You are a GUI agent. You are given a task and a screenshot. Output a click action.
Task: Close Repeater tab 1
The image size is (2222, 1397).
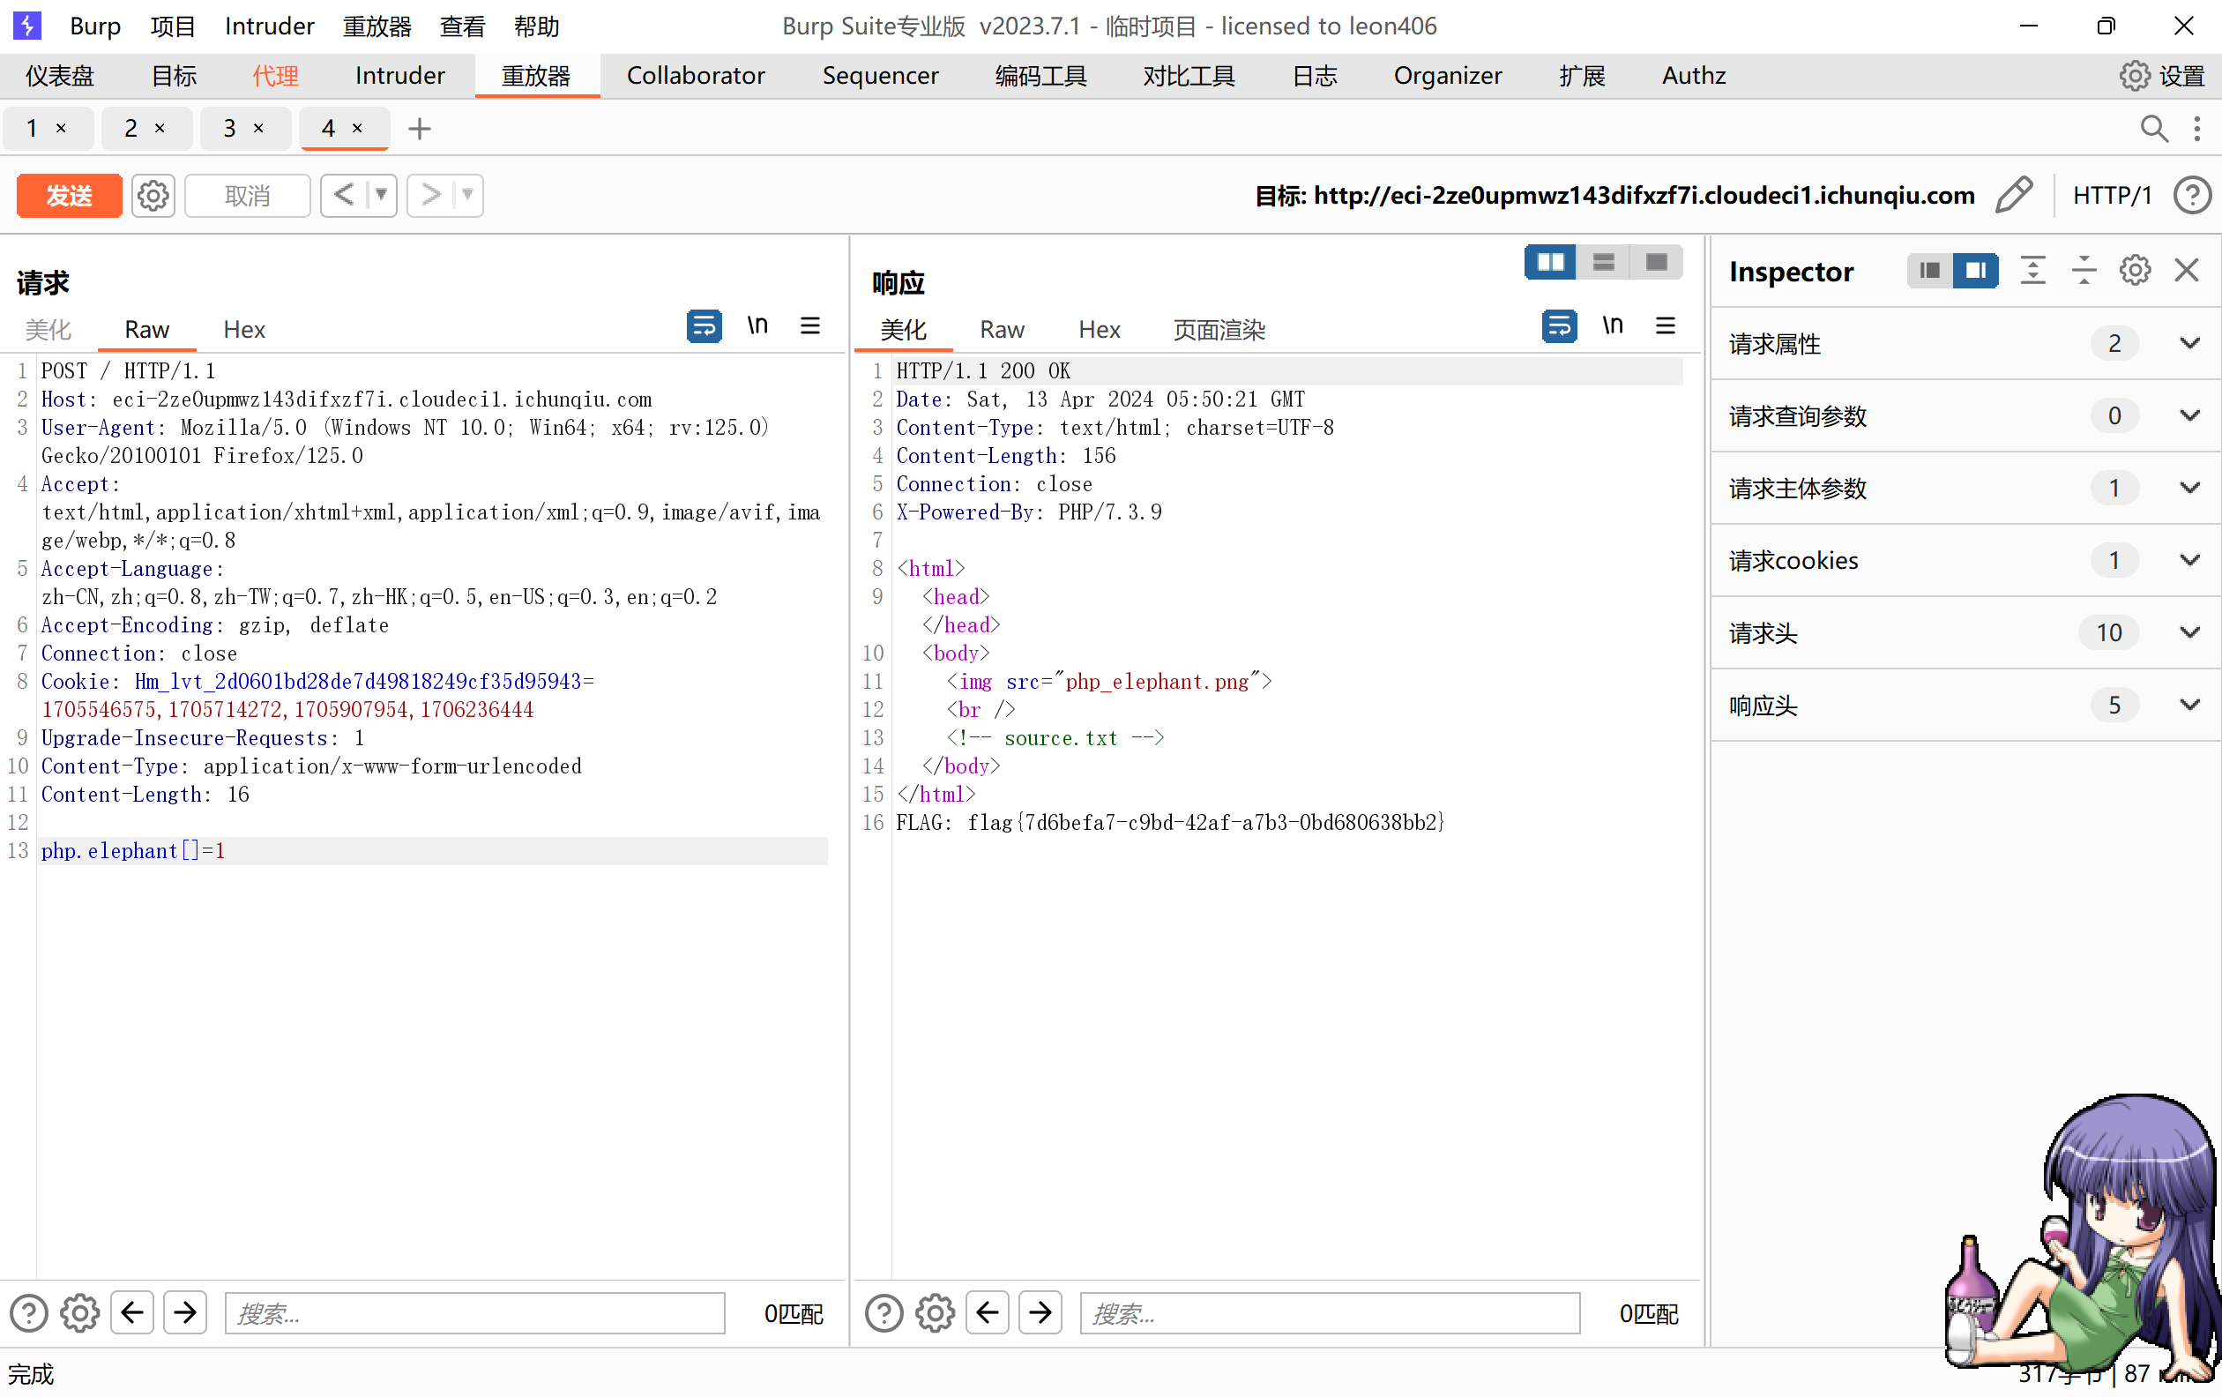tap(61, 128)
